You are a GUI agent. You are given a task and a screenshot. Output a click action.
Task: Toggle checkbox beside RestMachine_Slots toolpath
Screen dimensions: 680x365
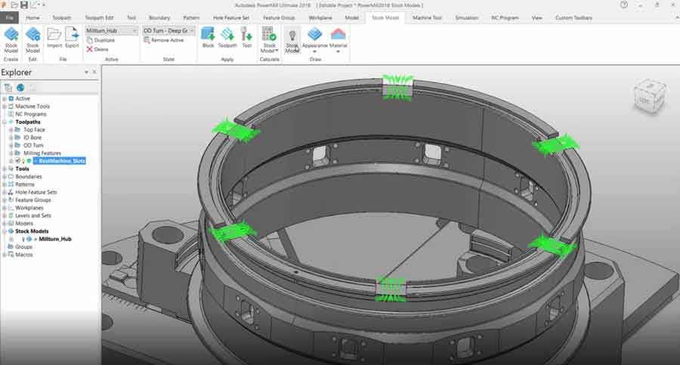pyautogui.click(x=17, y=161)
